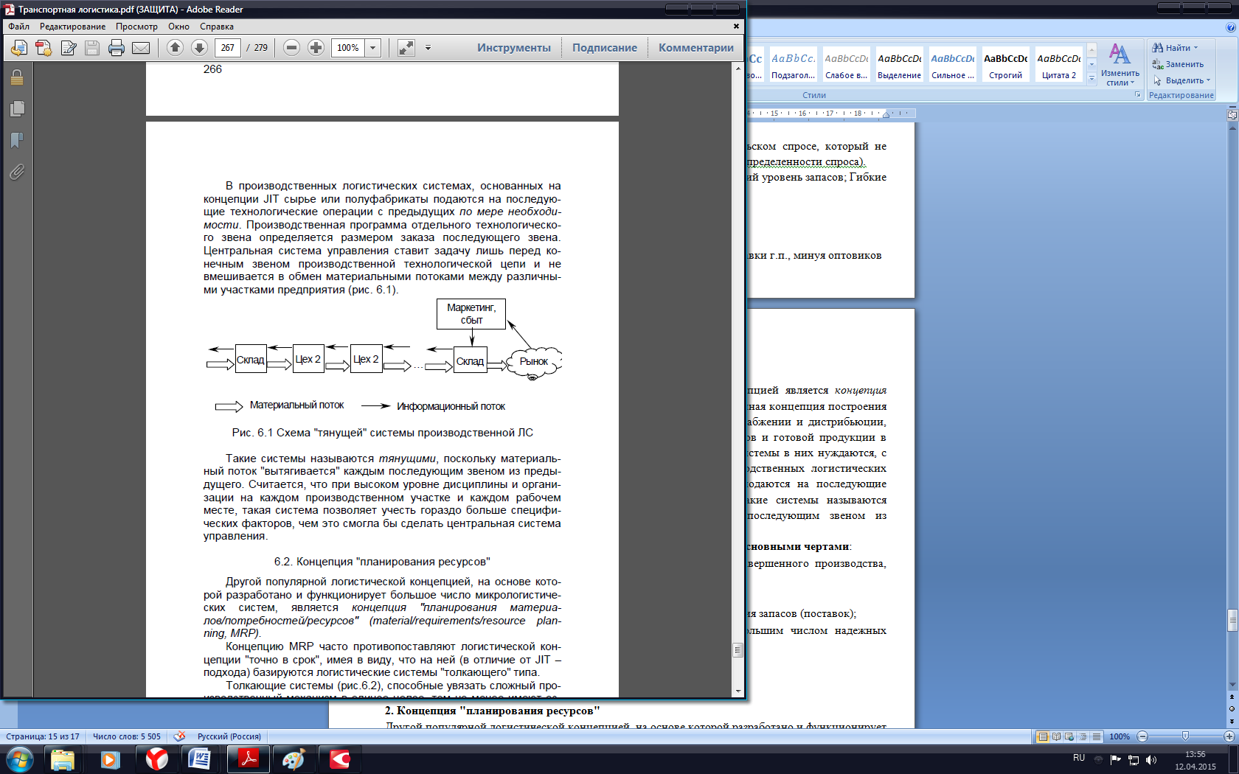Open Paint from the taskbar
The height and width of the screenshot is (774, 1239).
pos(294,759)
